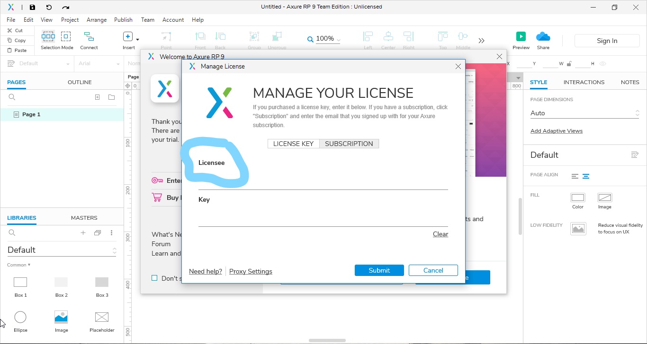Click Add Page icon in Pages panel
The height and width of the screenshot is (344, 647).
[97, 97]
